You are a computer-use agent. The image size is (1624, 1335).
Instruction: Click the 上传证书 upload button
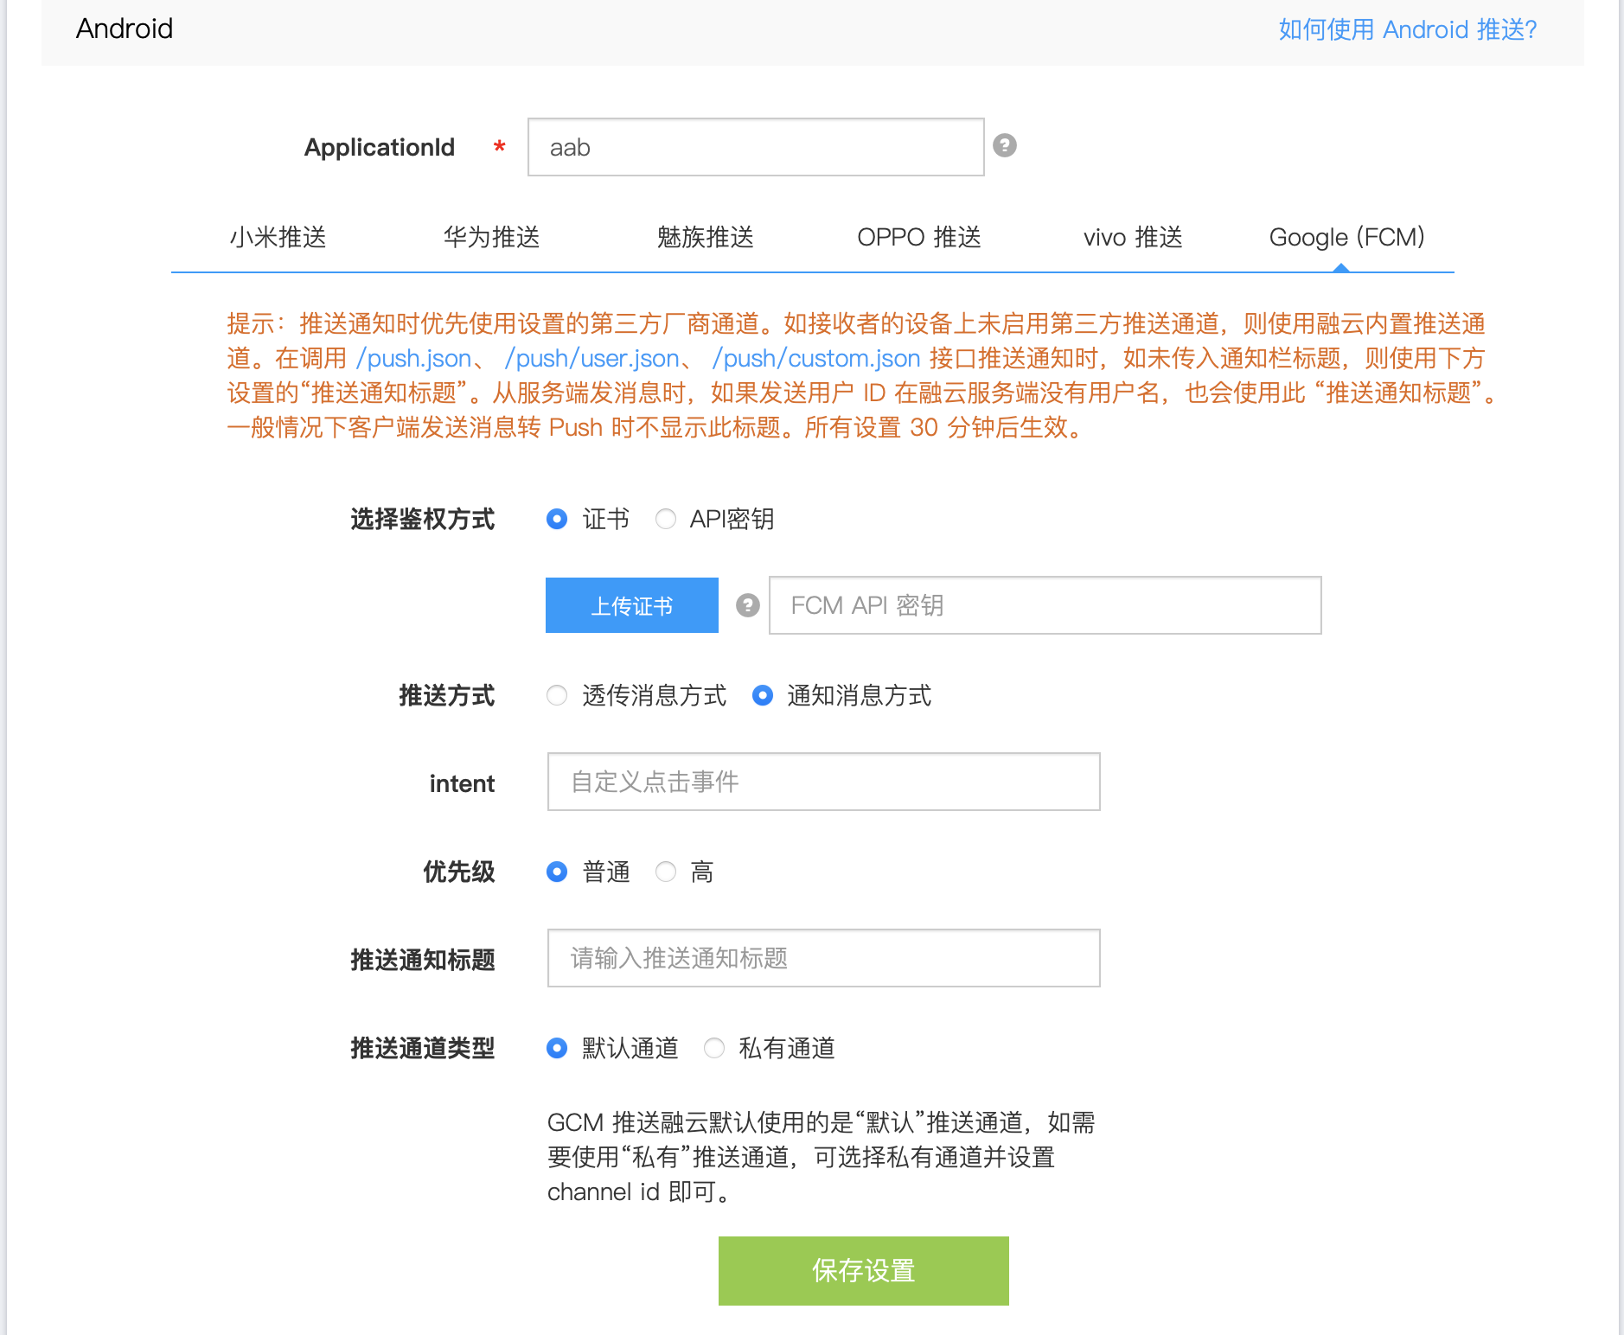(632, 605)
